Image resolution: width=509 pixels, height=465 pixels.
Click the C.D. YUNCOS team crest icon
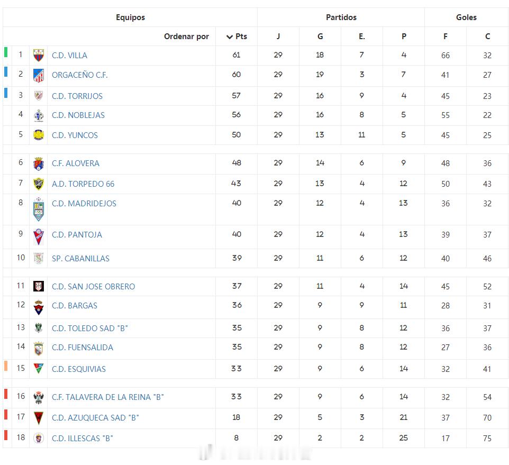coord(39,135)
